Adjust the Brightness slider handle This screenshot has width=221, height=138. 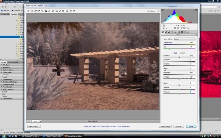[x=185, y=75]
